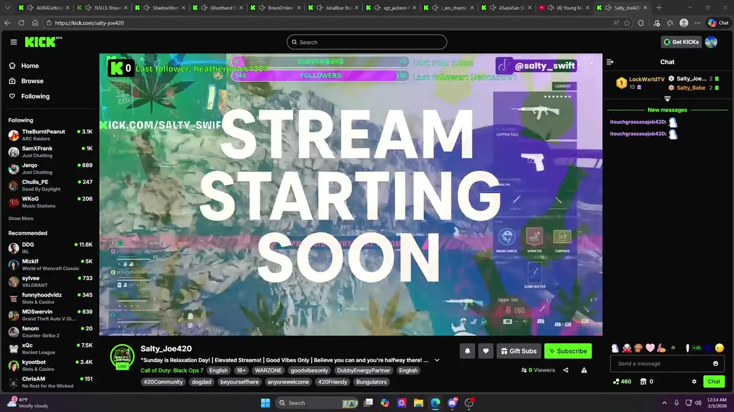The height and width of the screenshot is (412, 734).
Task: Switch to the AURACeltics browser tab
Action: coord(44,8)
